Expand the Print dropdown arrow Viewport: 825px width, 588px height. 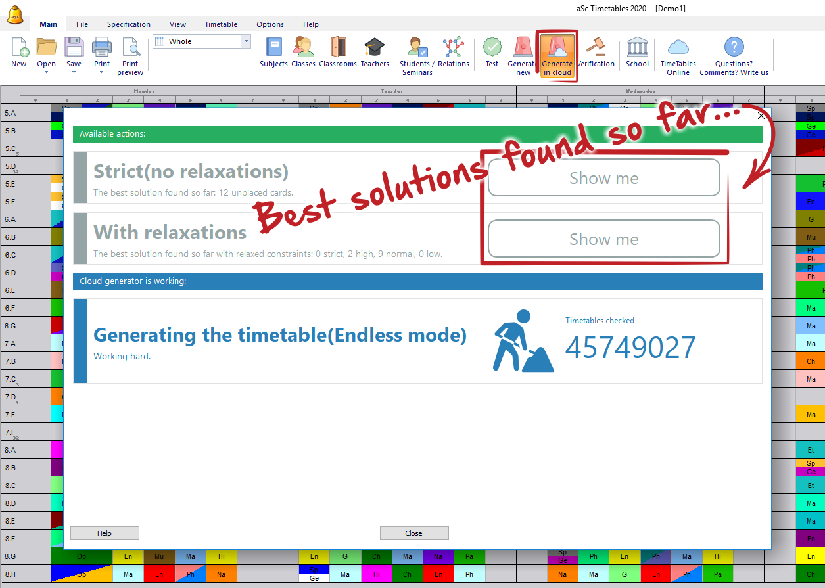101,72
